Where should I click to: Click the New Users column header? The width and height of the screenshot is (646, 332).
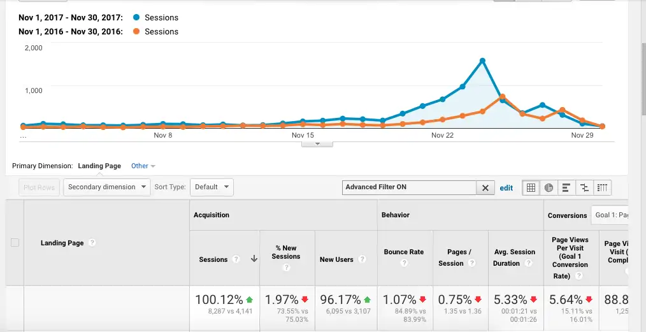pyautogui.click(x=336, y=259)
